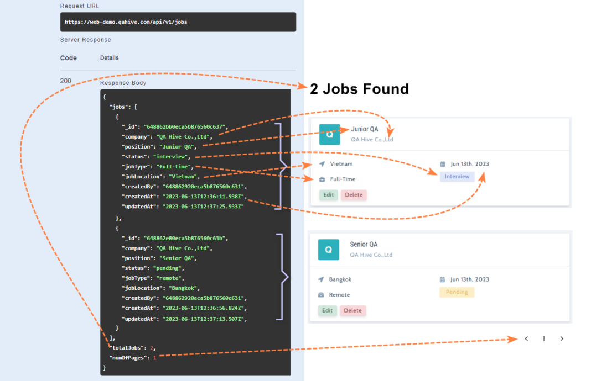The height and width of the screenshot is (381, 591).
Task: Toggle the Interview status badge
Action: (x=457, y=176)
